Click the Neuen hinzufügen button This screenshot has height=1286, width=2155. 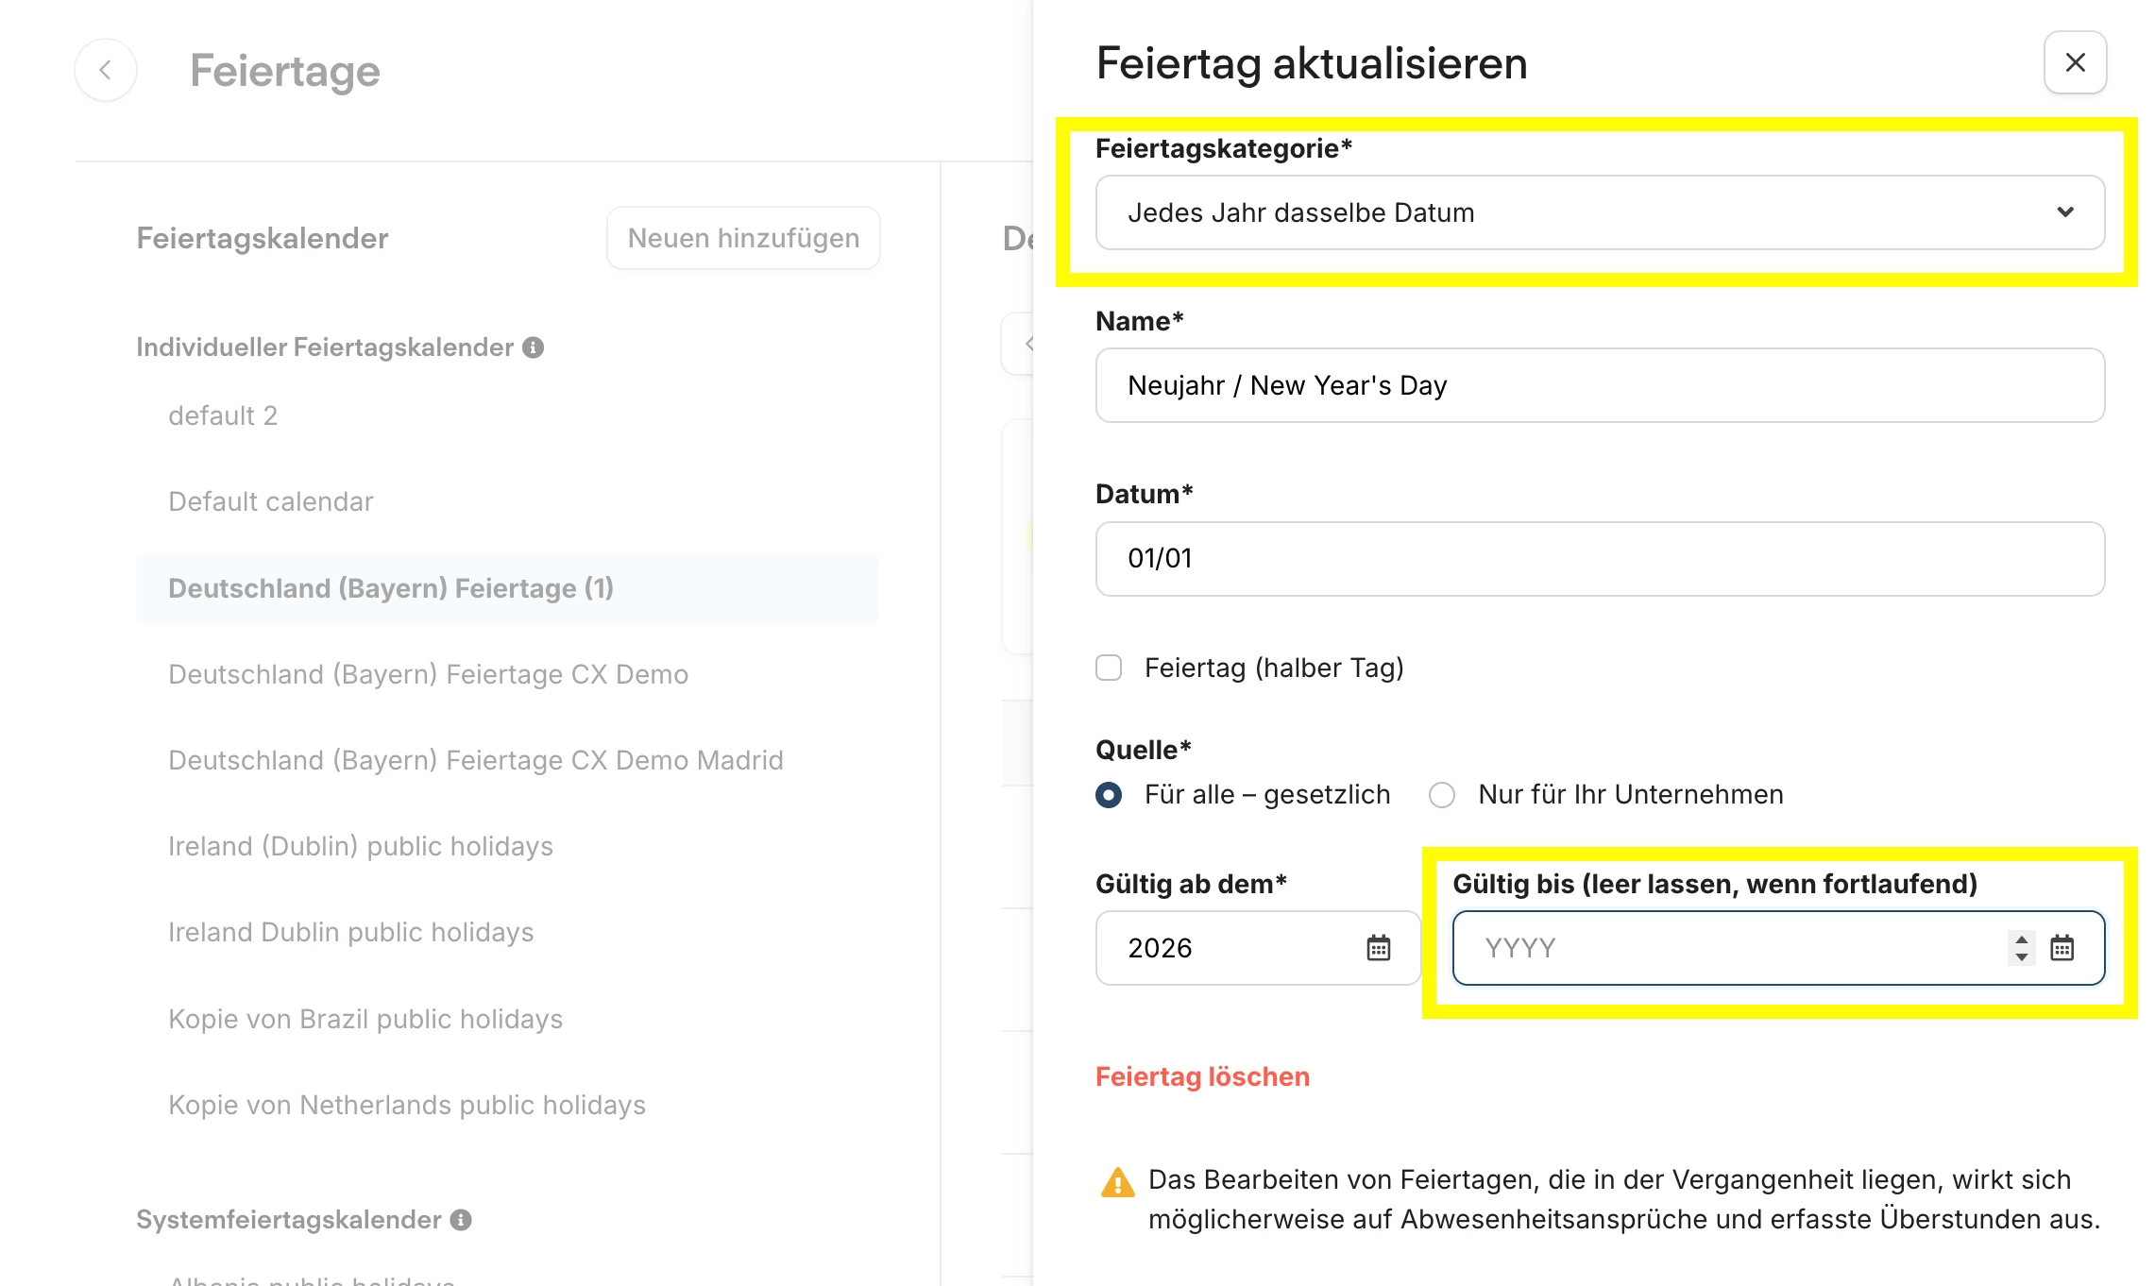[743, 238]
